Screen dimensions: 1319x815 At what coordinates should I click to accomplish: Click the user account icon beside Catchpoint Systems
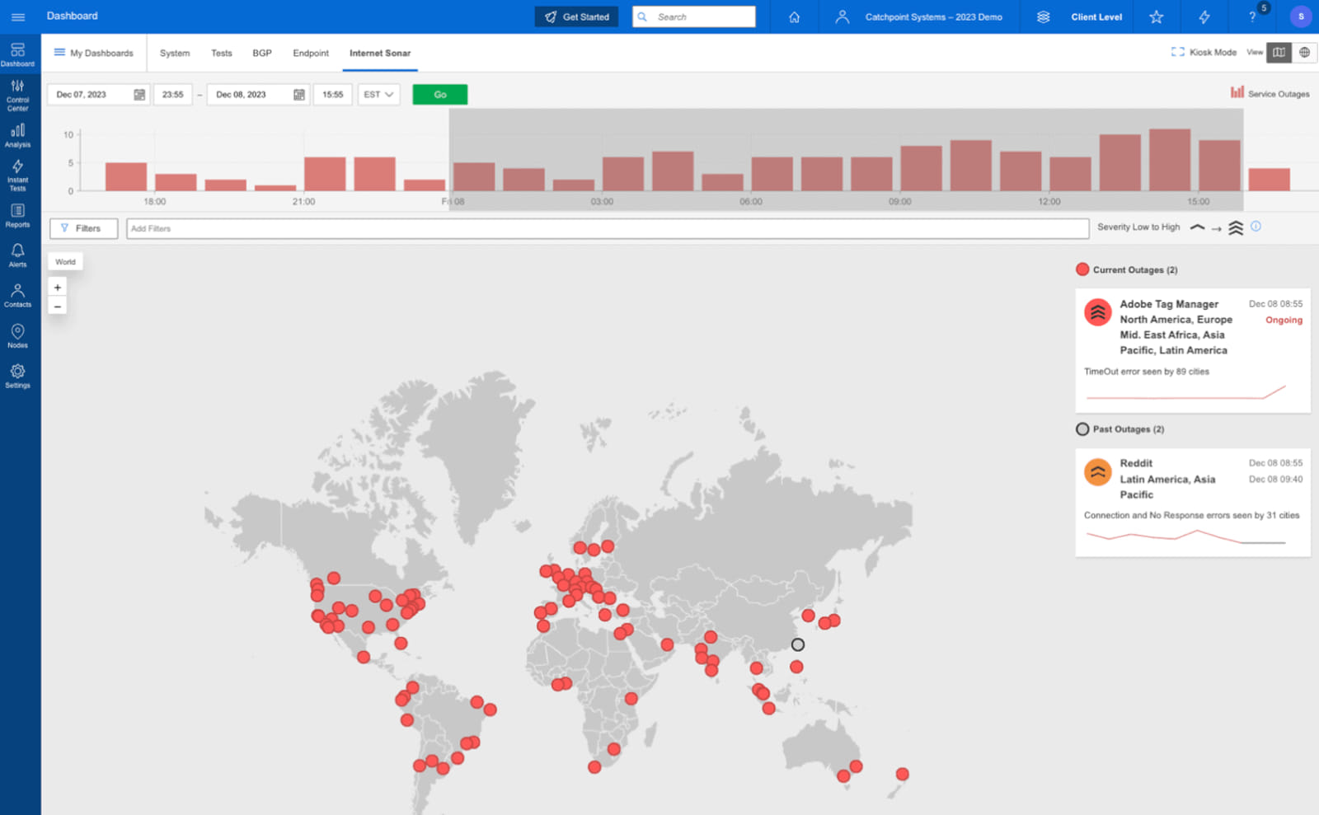coord(842,16)
